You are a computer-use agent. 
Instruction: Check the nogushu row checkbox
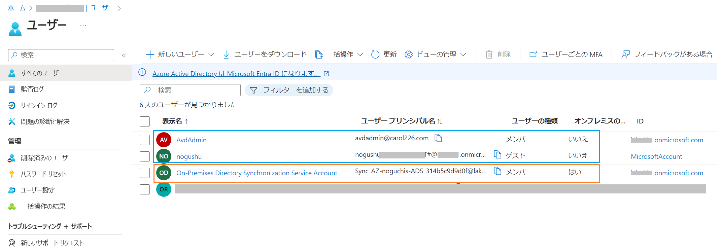pos(145,156)
